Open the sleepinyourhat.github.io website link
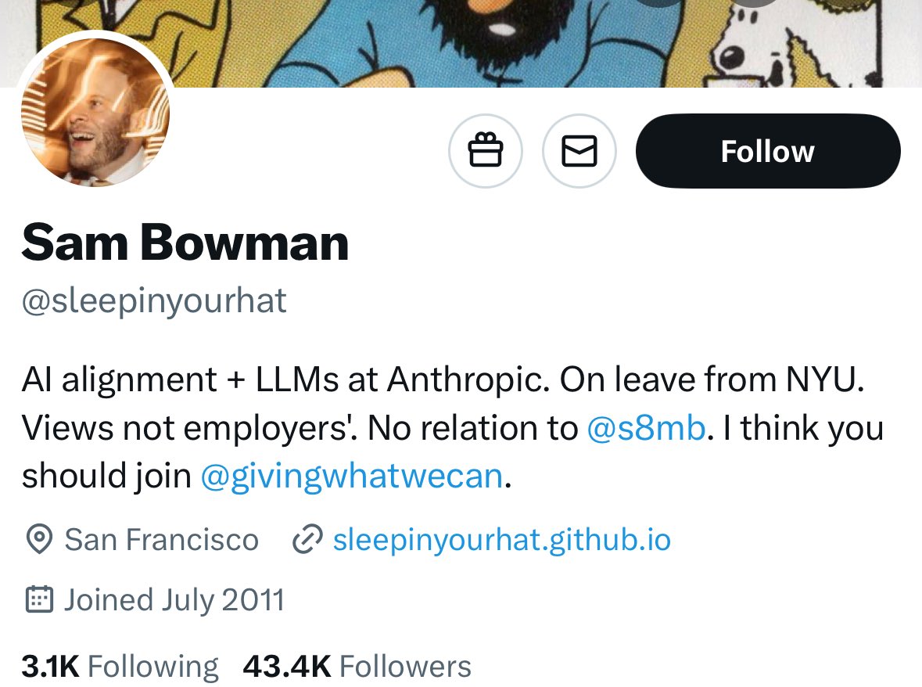Image resolution: width=922 pixels, height=687 pixels. [x=501, y=539]
